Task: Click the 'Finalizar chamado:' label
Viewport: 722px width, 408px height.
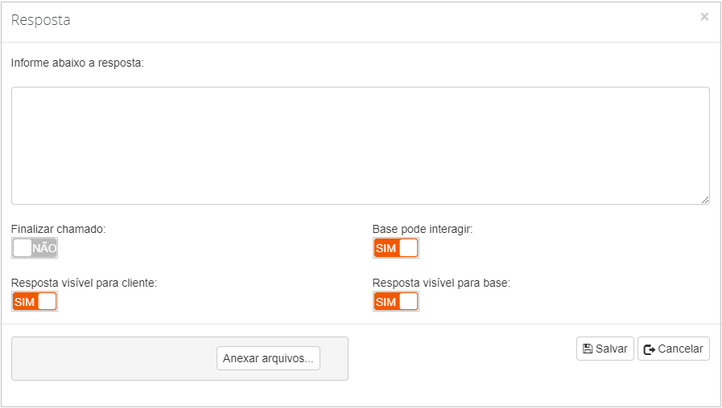Action: (x=59, y=229)
